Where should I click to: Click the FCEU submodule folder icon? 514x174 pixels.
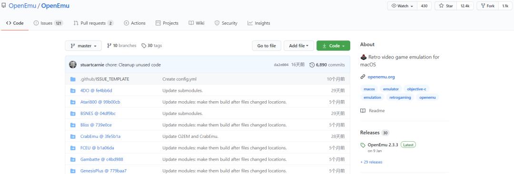tap(73, 148)
